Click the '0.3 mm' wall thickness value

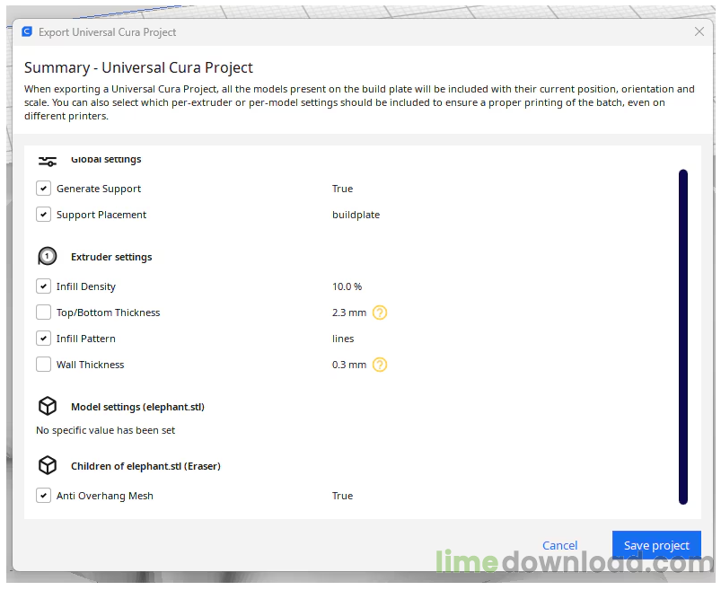point(349,365)
